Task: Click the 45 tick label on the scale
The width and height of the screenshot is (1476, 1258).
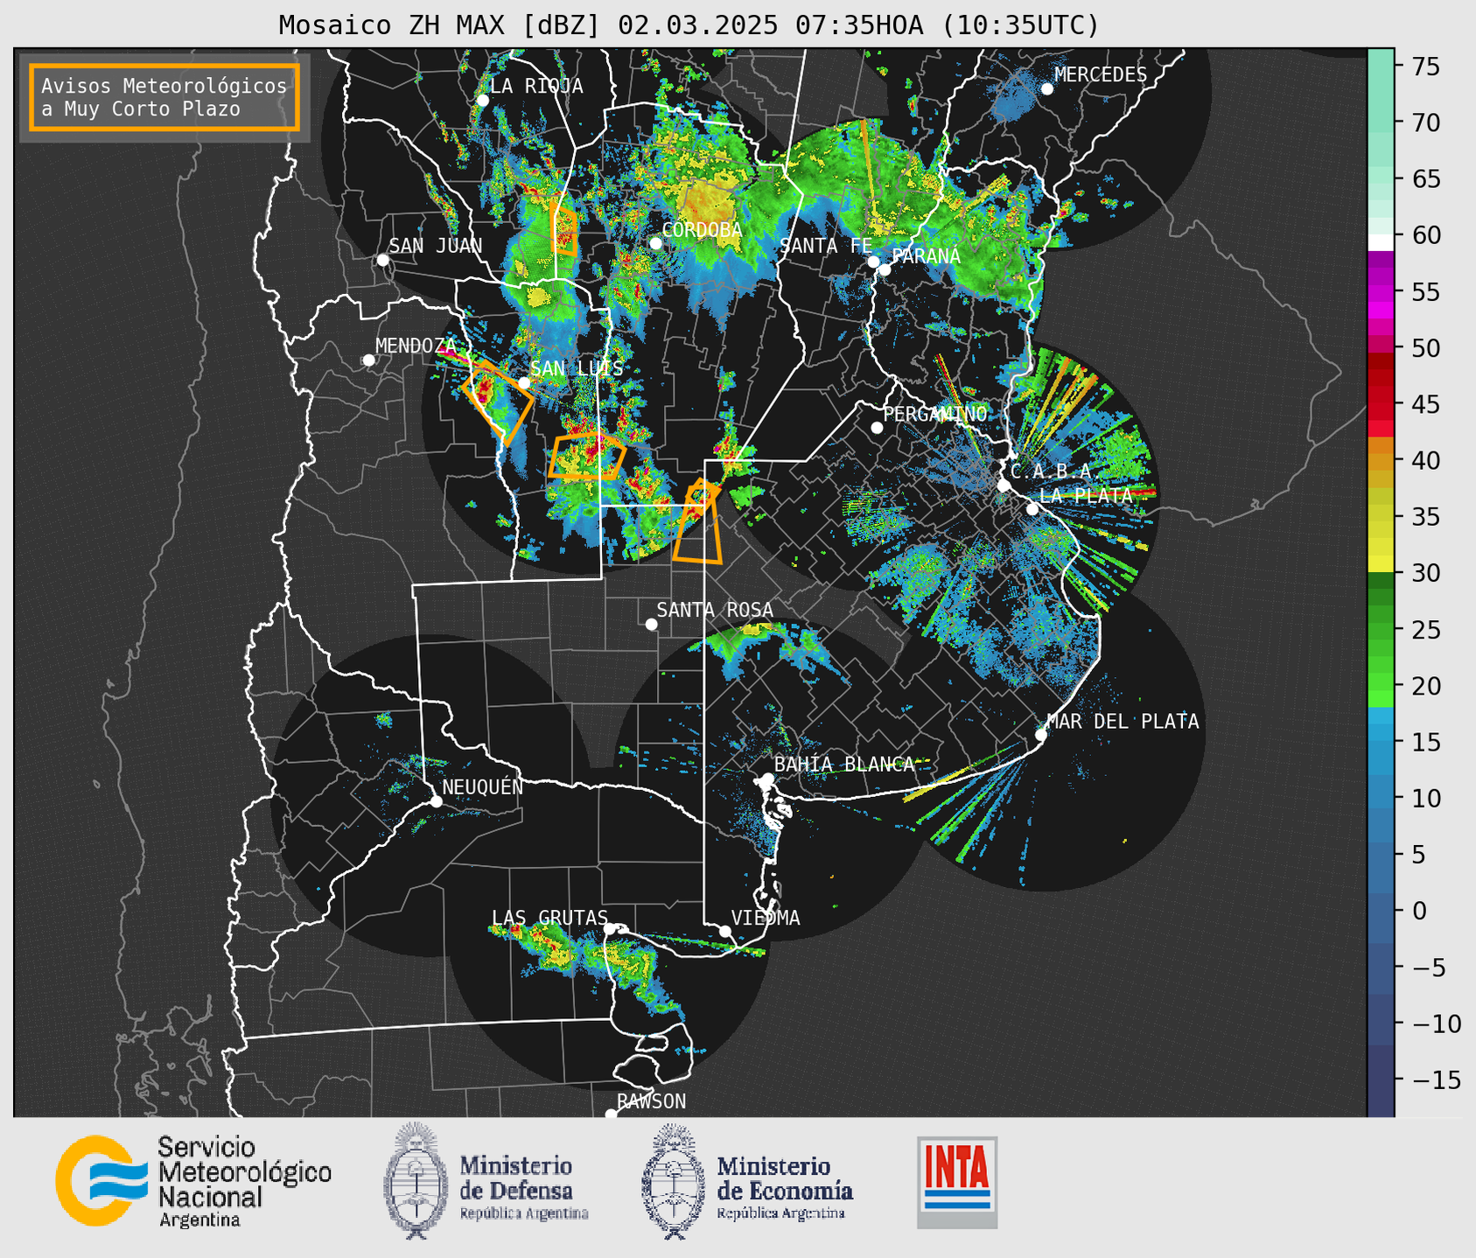Action: 1425,404
